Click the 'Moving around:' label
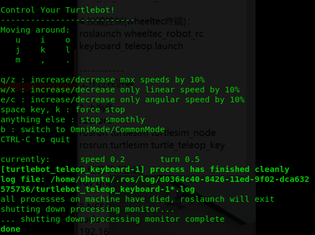This screenshot has height=235, width=315. 35,30
